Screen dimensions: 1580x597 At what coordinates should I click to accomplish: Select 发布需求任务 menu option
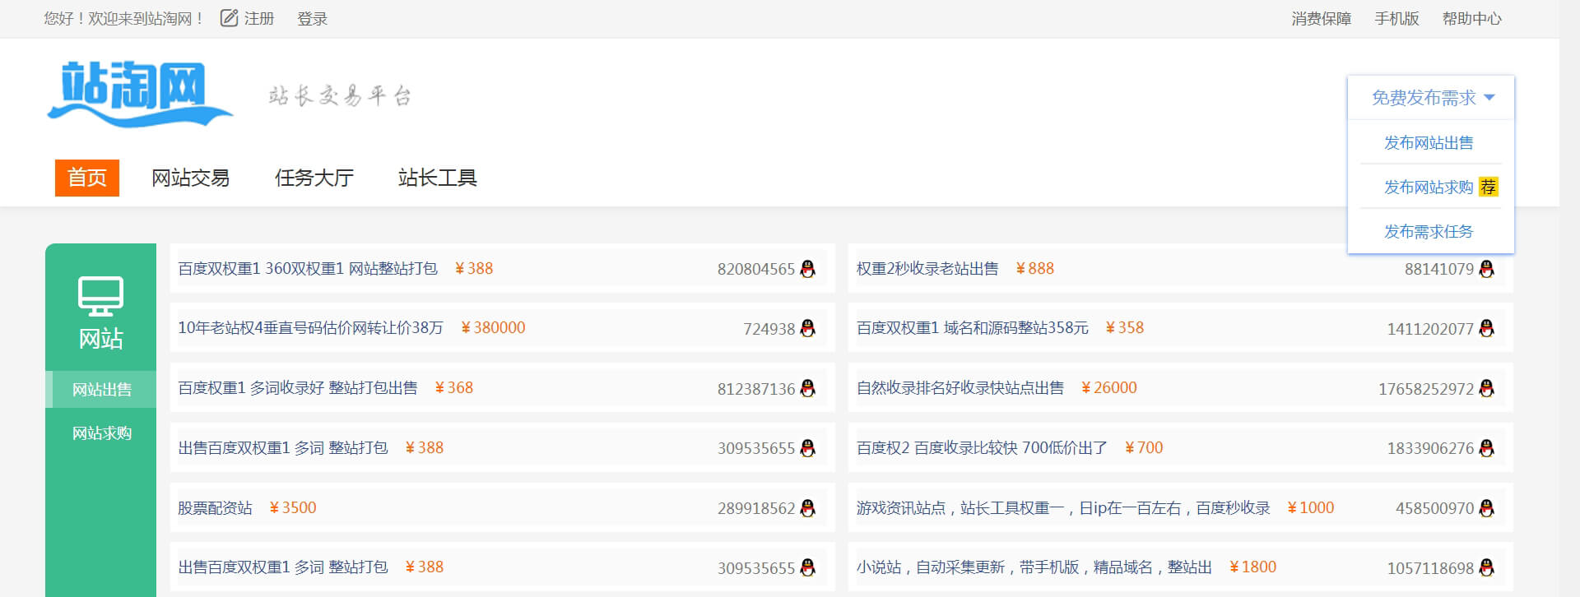click(1429, 232)
